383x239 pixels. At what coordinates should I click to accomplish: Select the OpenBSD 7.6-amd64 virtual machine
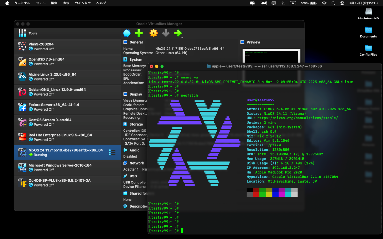(67, 62)
